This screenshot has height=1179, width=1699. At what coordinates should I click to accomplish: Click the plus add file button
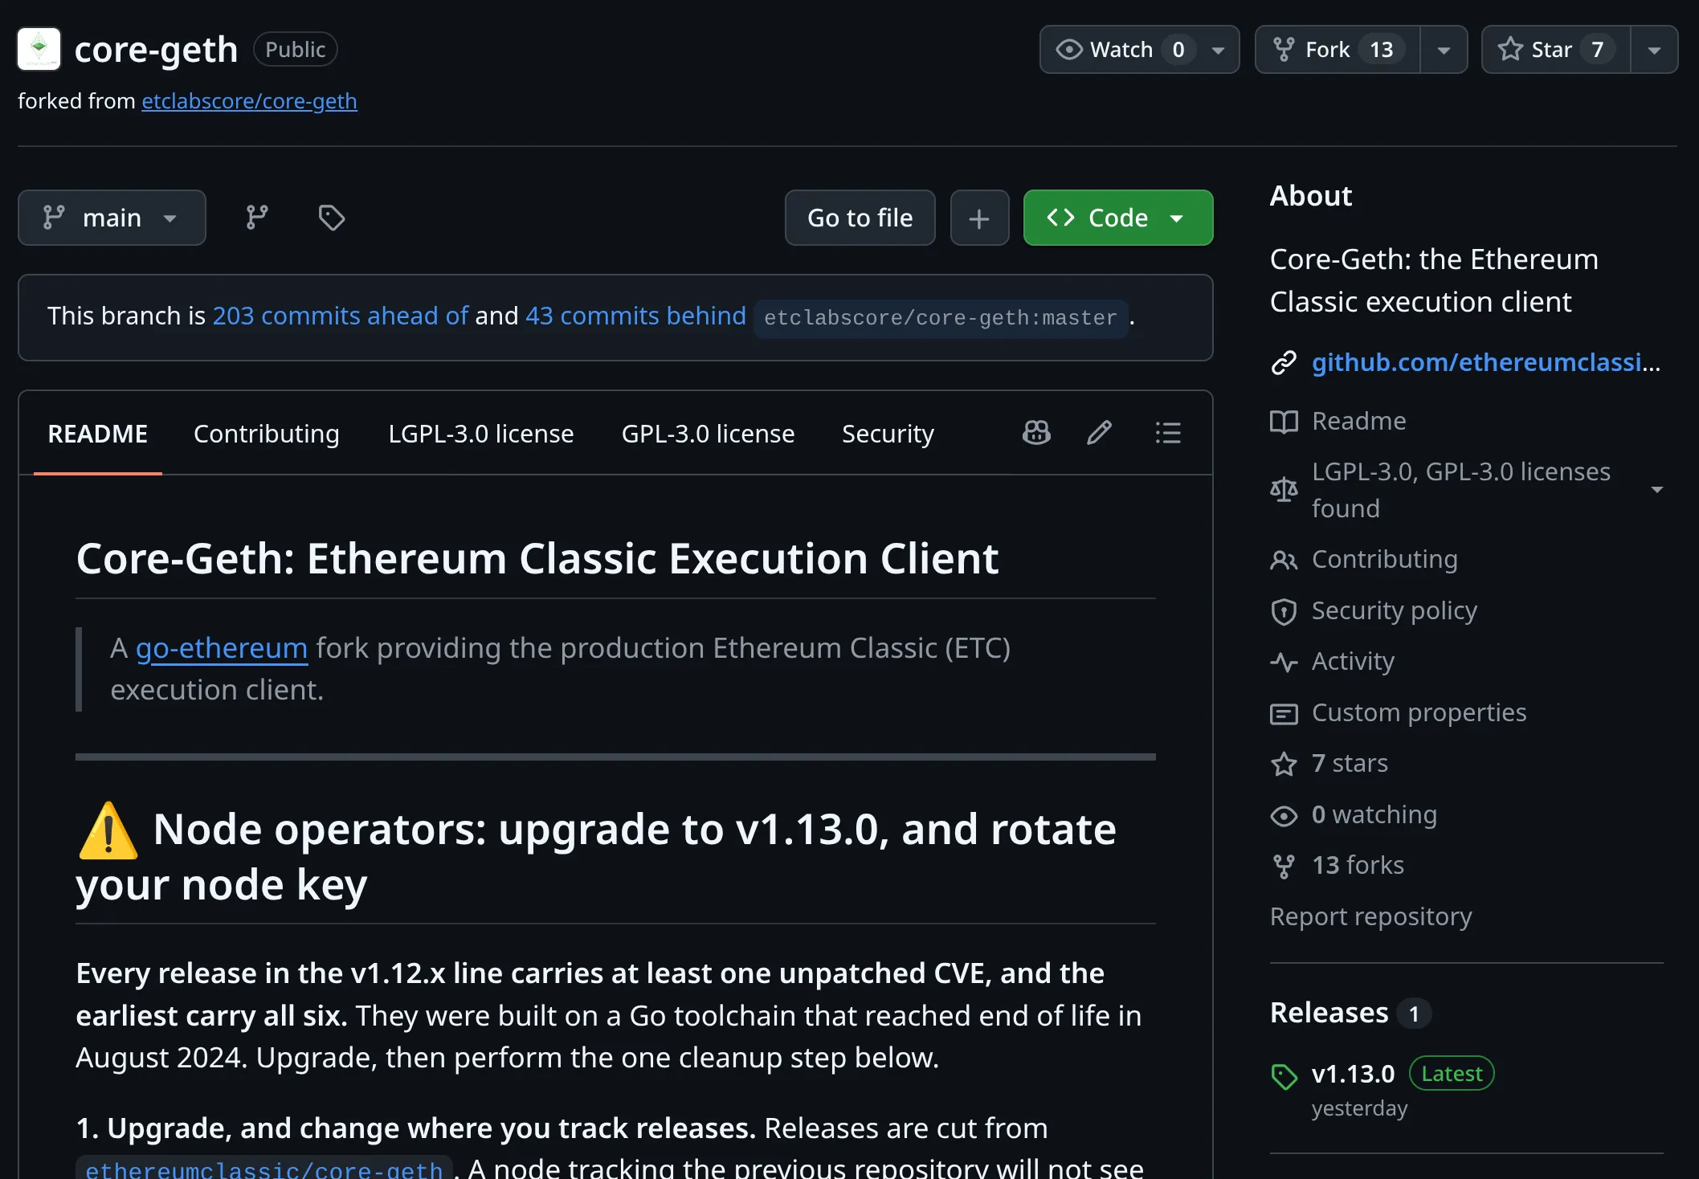[979, 218]
